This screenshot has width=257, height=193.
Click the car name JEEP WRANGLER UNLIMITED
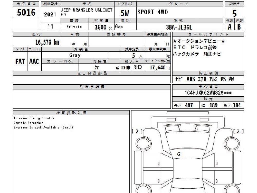pyautogui.click(x=87, y=12)
